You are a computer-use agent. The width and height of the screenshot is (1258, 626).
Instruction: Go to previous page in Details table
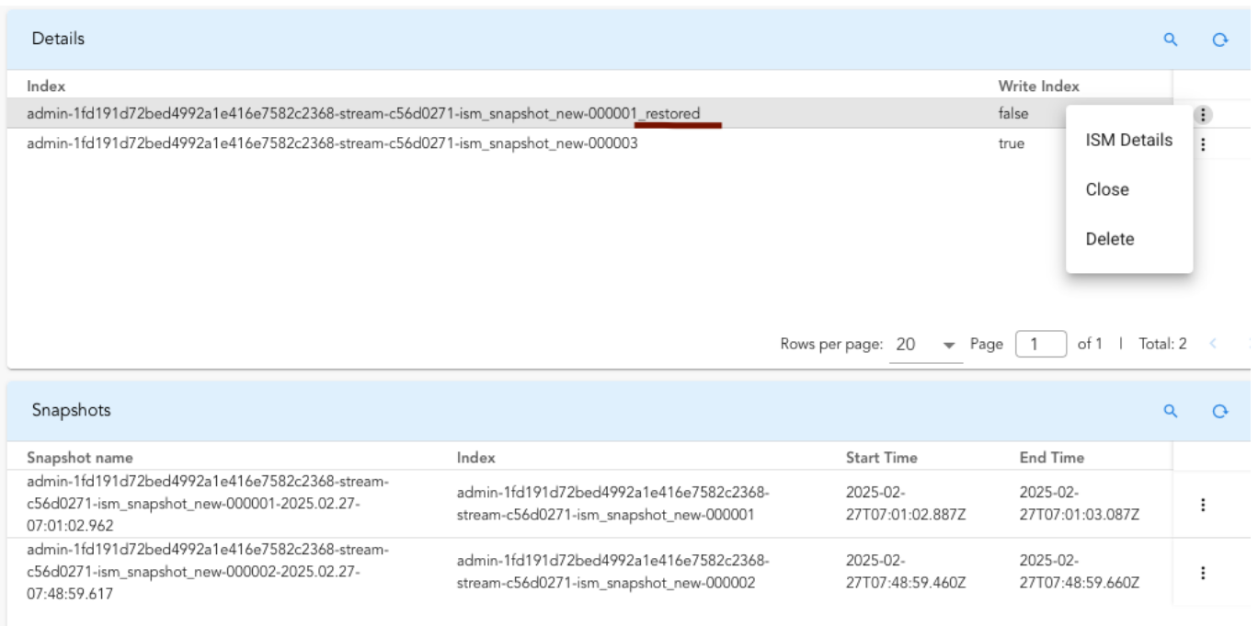point(1213,344)
